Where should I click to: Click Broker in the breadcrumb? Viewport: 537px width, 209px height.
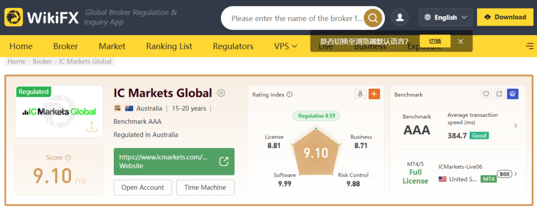click(x=42, y=62)
